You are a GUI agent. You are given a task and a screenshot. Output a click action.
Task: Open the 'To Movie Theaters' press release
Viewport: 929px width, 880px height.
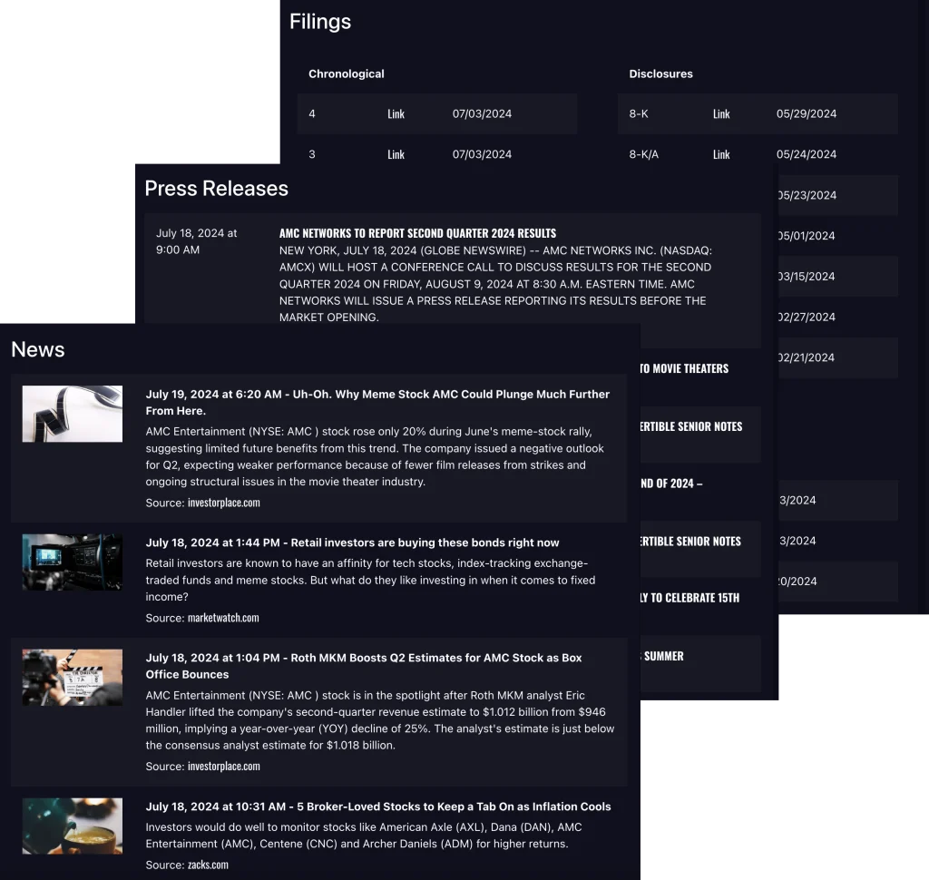click(x=684, y=368)
